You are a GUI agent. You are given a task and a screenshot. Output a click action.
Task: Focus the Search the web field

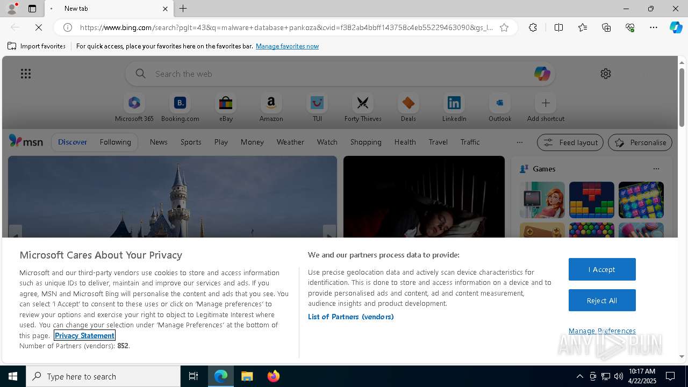click(340, 74)
